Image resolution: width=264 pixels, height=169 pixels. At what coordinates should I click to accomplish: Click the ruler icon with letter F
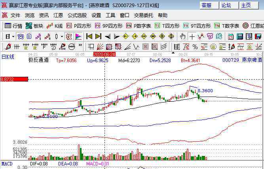44,47
